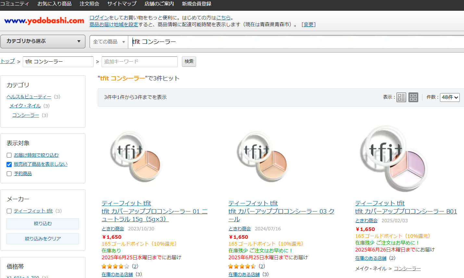The image size is (464, 278).
Task: Click ときわ商会 under 03 クール product
Action: click(x=240, y=229)
